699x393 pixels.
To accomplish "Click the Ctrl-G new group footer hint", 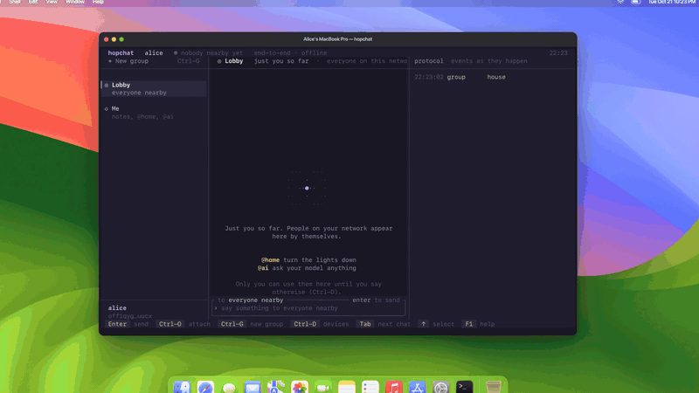I will [251, 324].
